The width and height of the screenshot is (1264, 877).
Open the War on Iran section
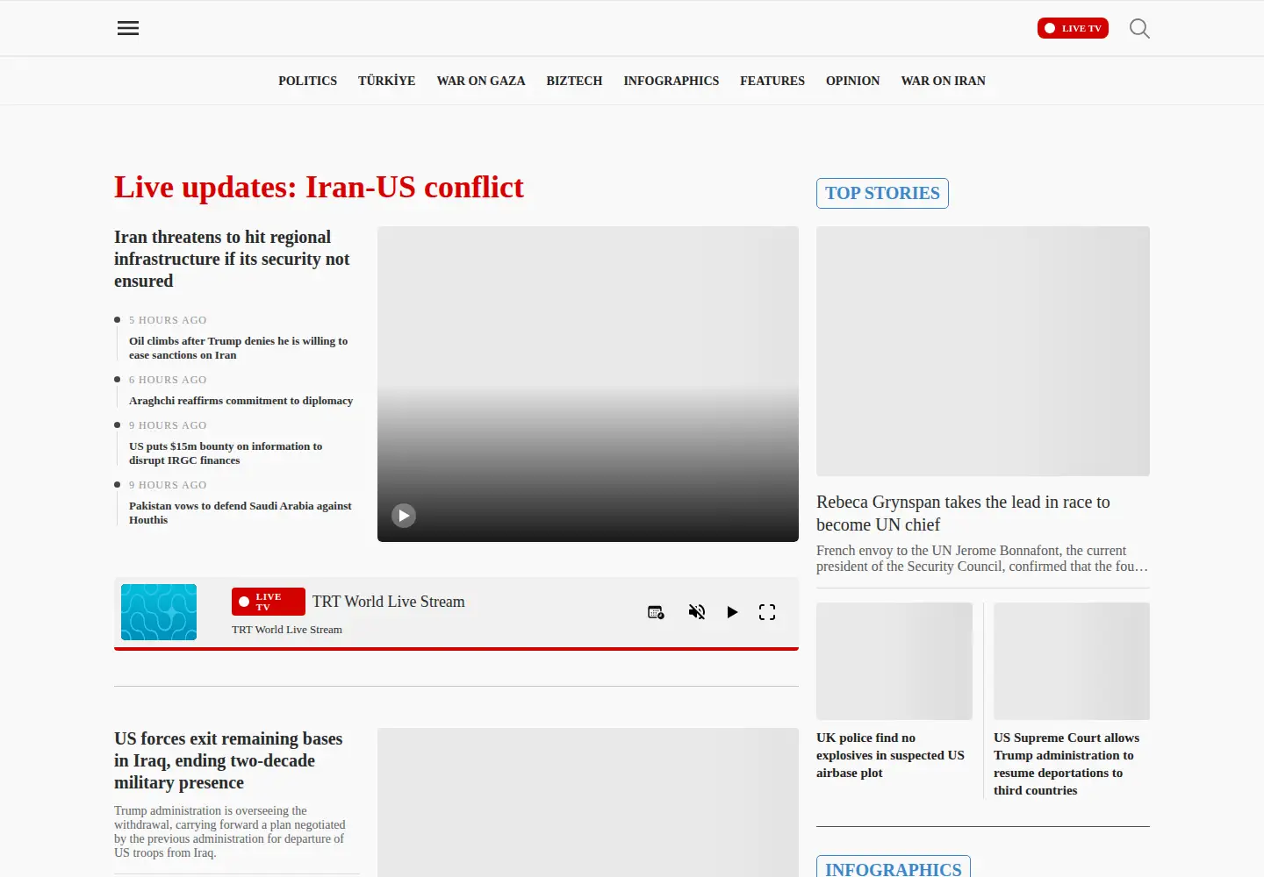coord(944,81)
